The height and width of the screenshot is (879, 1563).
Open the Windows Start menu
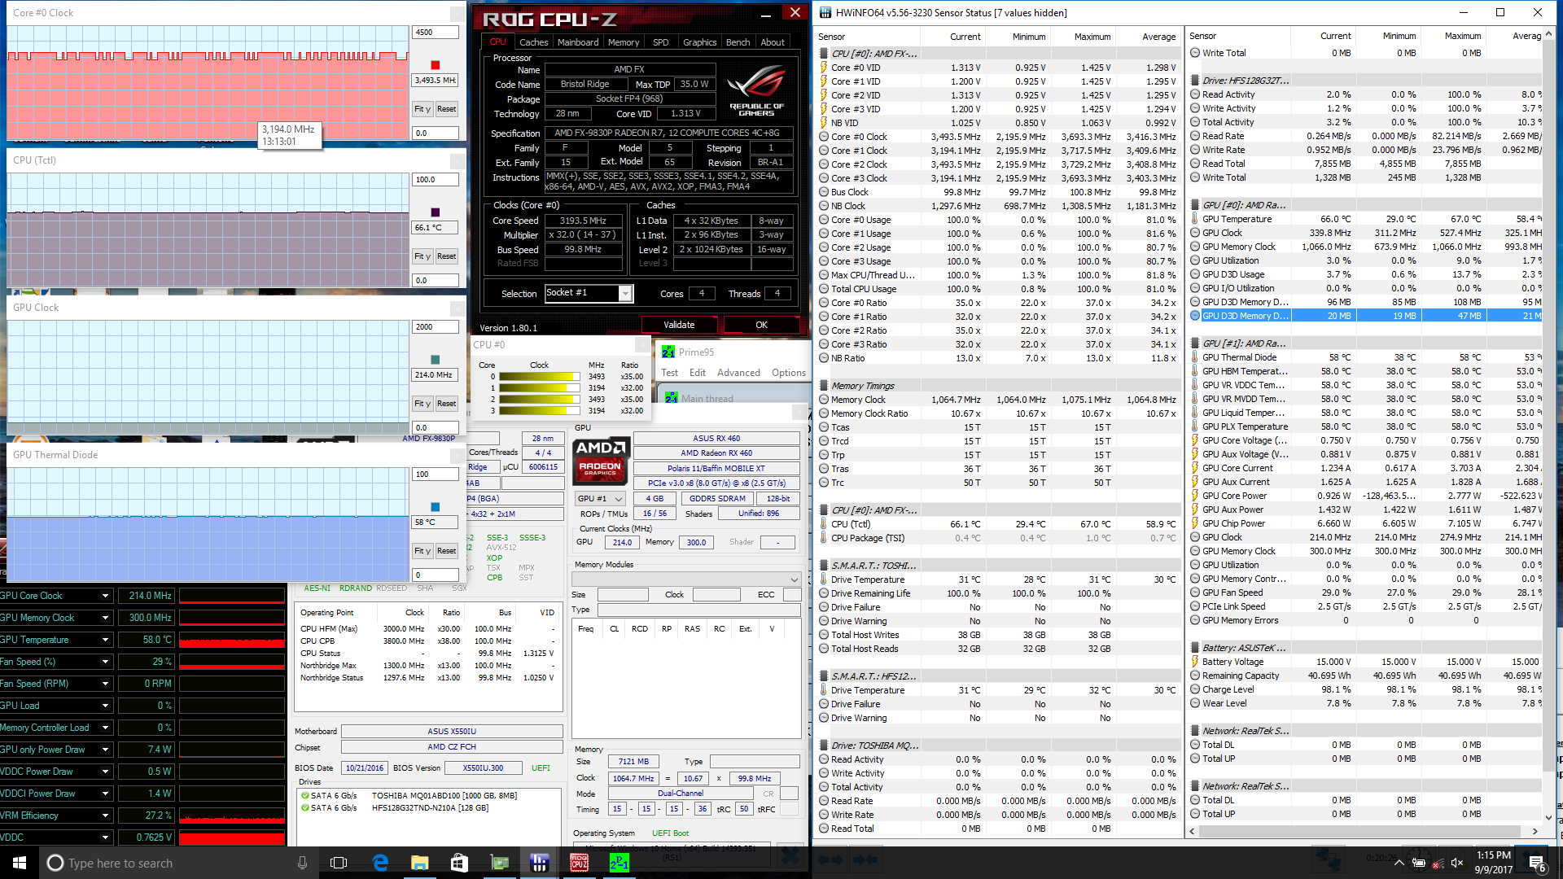(20, 863)
